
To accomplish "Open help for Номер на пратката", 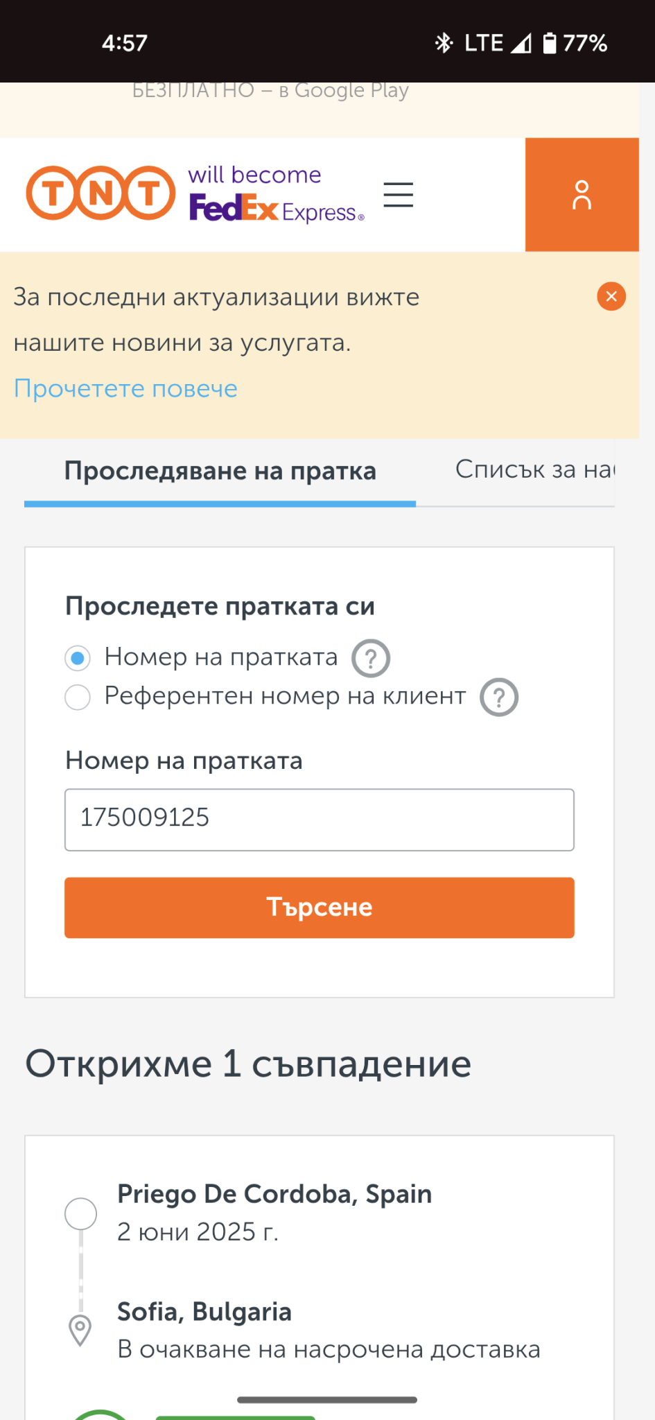I will [x=371, y=658].
